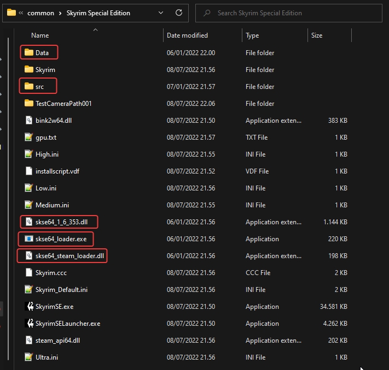Select the skse64_loader.exe file icon

[29, 239]
